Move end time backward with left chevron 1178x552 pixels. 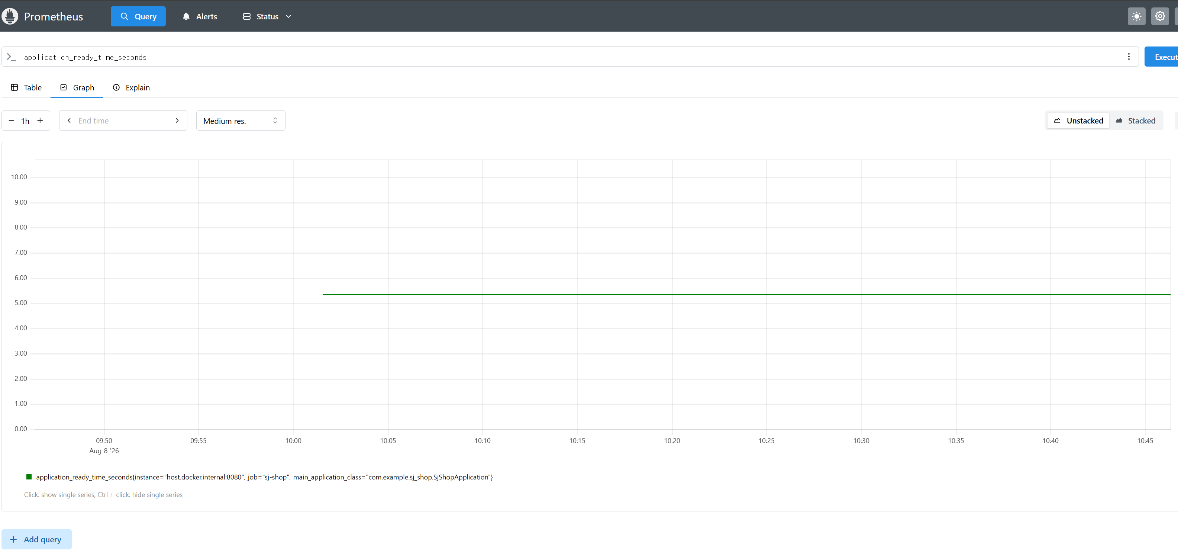(x=69, y=121)
